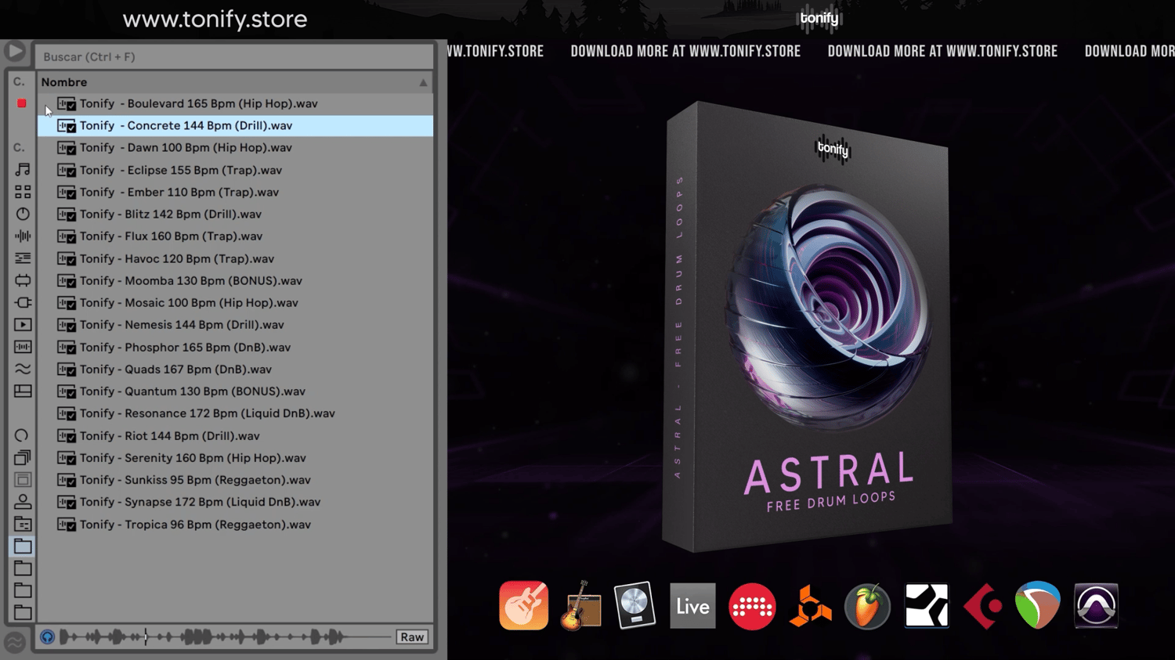Select Tonify - Tropica 96 Bpm (Reggaeton).wav
Image resolution: width=1175 pixels, height=660 pixels.
[235, 524]
